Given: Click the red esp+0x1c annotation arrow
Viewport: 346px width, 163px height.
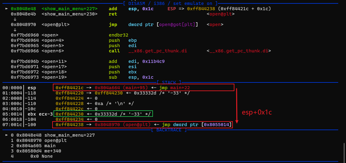Looking at the screenshot, I should (237, 105).
